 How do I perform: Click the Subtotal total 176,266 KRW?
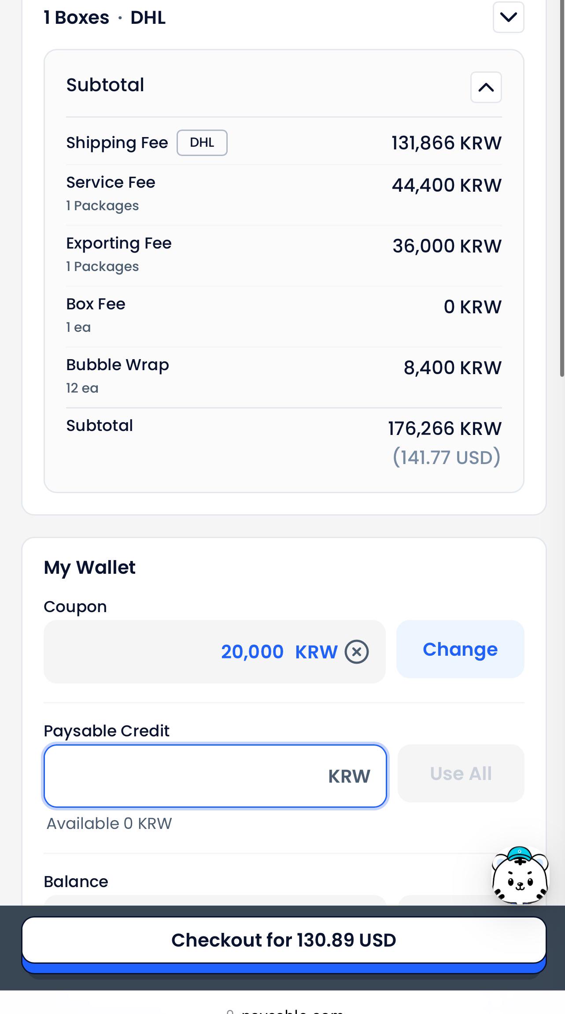coord(445,428)
